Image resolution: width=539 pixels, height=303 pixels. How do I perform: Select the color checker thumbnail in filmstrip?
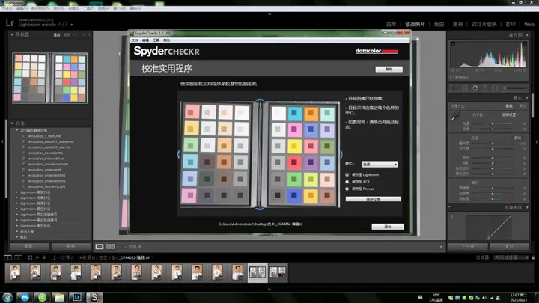(x=258, y=272)
